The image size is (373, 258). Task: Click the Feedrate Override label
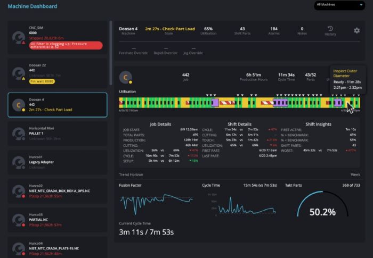133,53
